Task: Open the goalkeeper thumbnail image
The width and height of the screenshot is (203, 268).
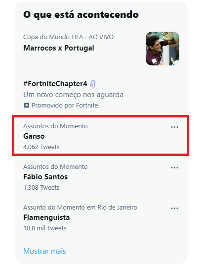Action: click(162, 49)
